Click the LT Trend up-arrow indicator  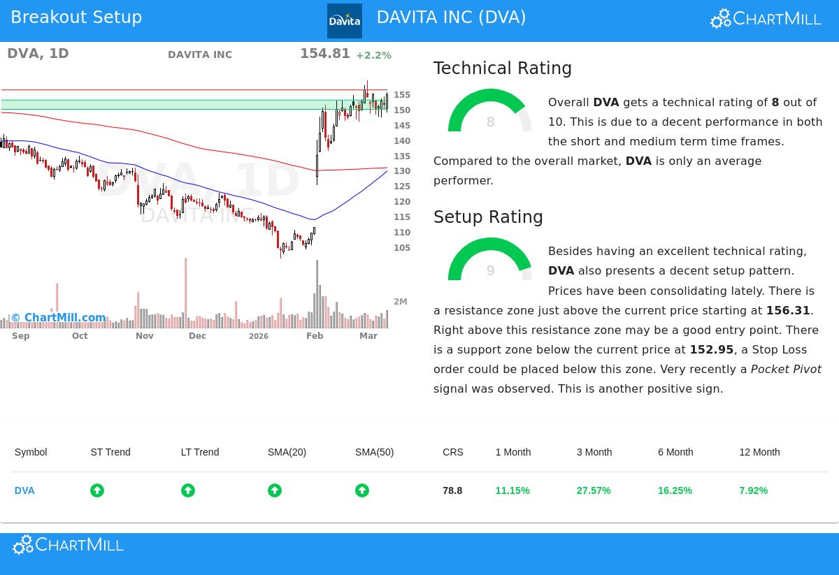coord(187,490)
